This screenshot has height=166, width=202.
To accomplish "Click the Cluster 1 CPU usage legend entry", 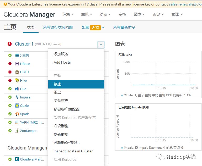I will (156, 95).
